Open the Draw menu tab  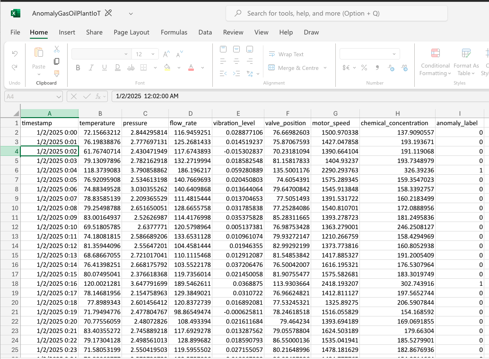[x=311, y=33]
